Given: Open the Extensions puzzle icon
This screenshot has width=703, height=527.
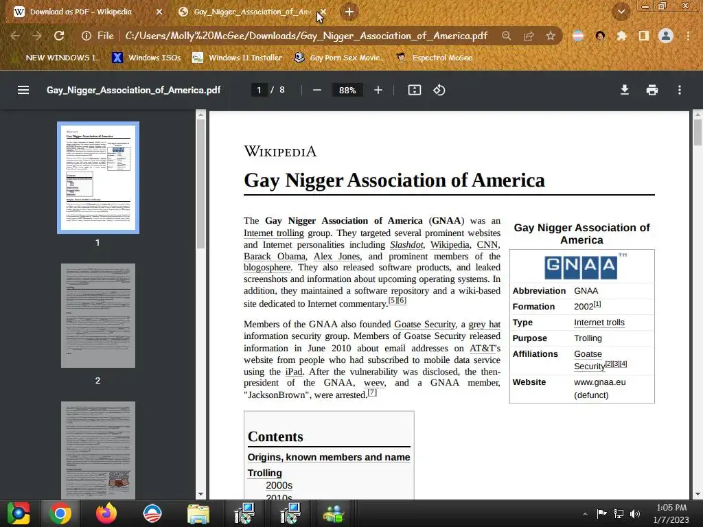Looking at the screenshot, I should [621, 36].
